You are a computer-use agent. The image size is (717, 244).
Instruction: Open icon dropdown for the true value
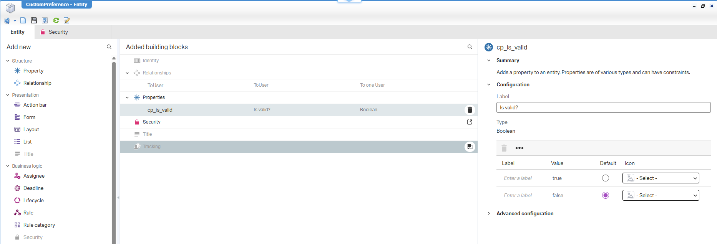point(661,178)
